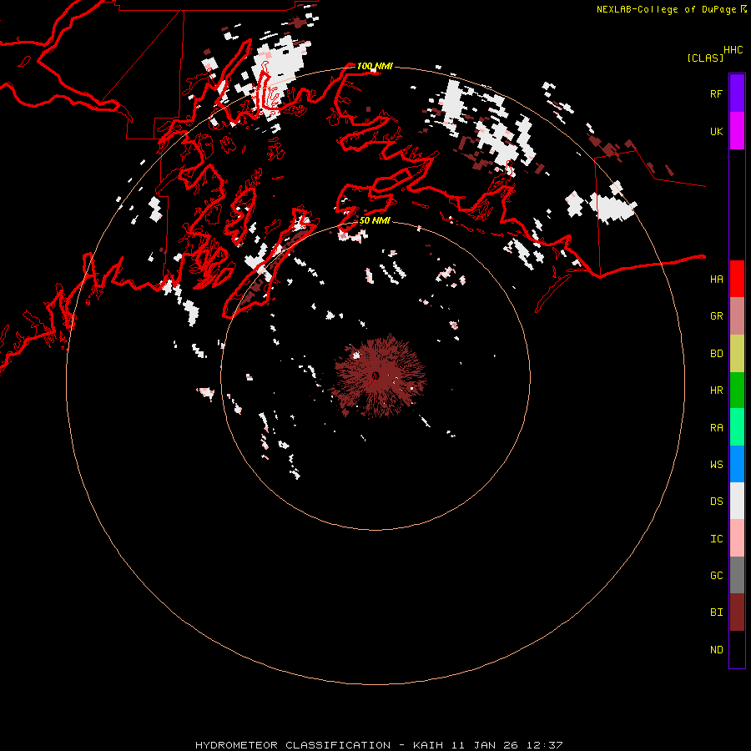This screenshot has height=751, width=751.
Task: Click the light green RA legend swatch
Action: 737,427
